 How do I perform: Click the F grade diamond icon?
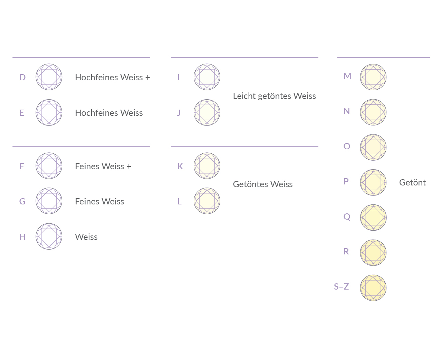click(49, 166)
